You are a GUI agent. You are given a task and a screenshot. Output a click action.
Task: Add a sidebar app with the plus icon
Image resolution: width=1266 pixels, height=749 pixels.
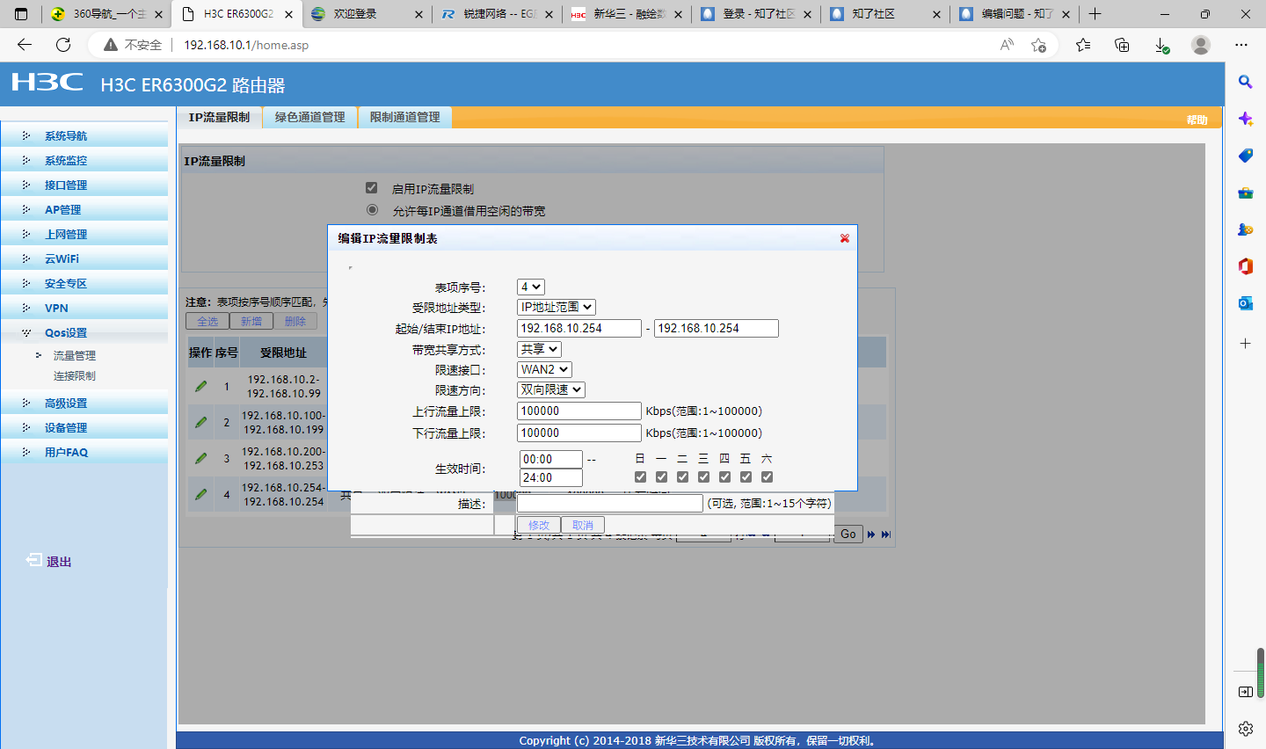point(1246,343)
